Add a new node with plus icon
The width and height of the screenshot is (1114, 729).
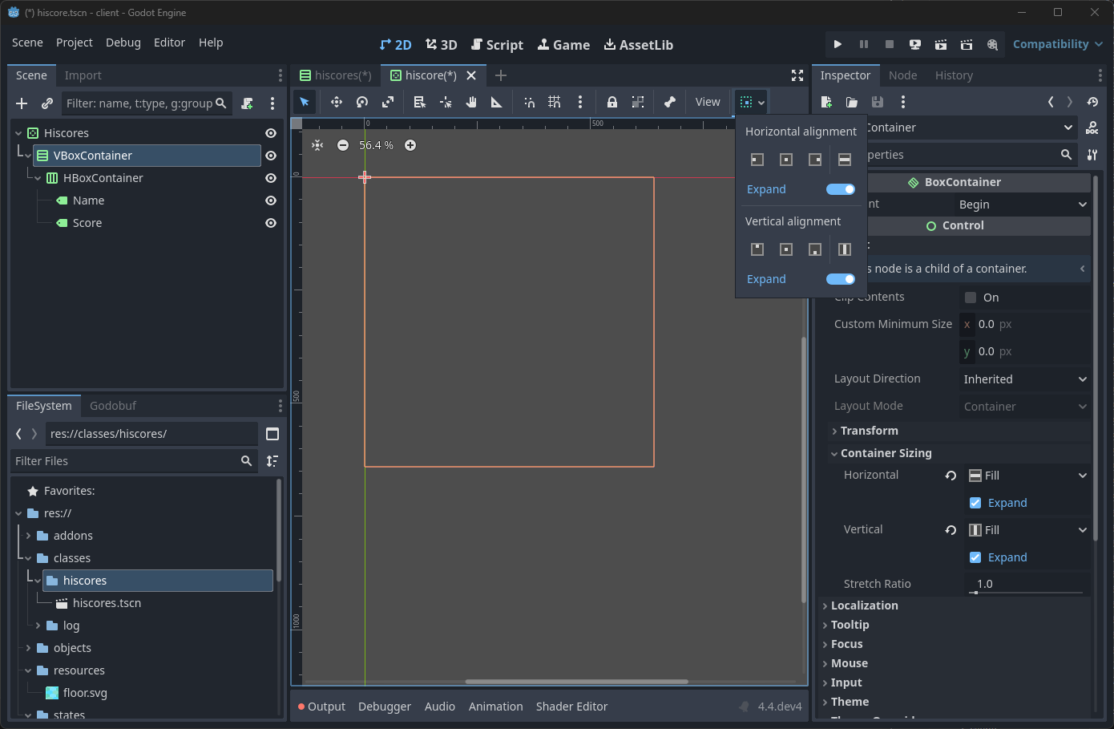click(22, 103)
